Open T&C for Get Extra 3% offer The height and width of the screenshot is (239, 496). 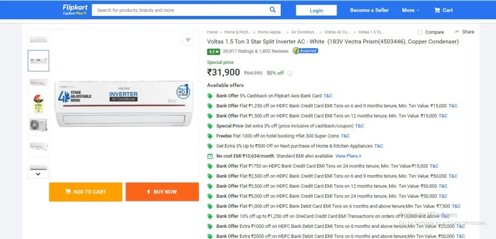[x=379, y=146]
